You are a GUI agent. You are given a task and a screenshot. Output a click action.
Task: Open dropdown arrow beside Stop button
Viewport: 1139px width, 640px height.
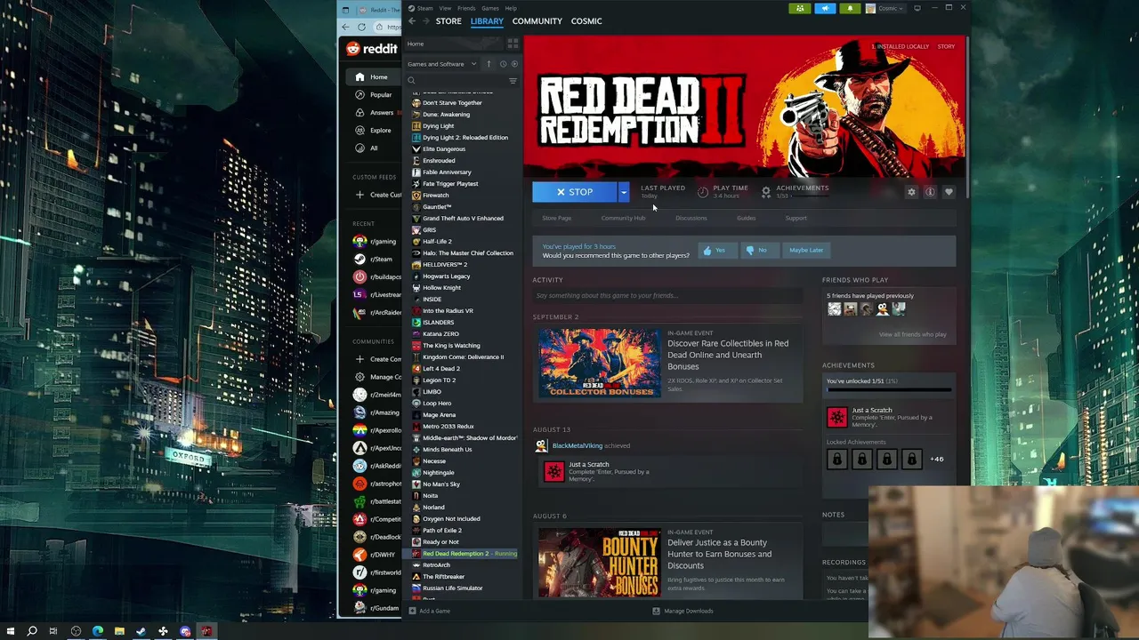pos(624,192)
